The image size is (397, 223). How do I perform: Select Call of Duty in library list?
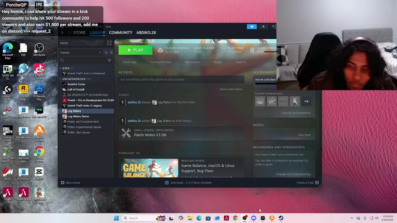(x=76, y=90)
